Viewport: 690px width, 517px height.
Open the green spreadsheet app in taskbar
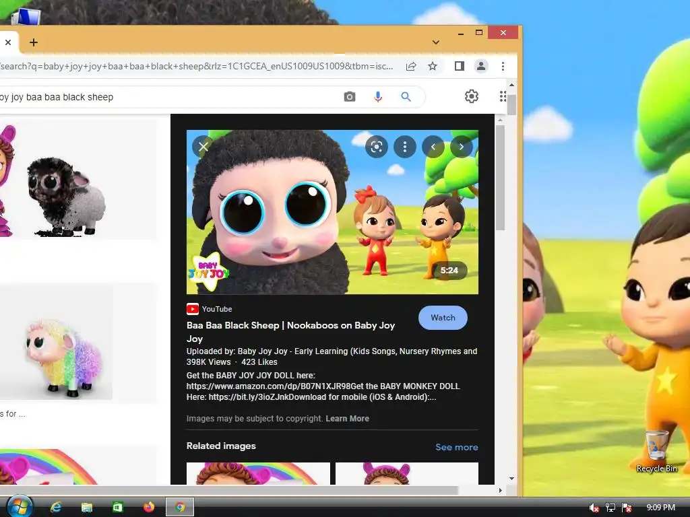click(117, 508)
